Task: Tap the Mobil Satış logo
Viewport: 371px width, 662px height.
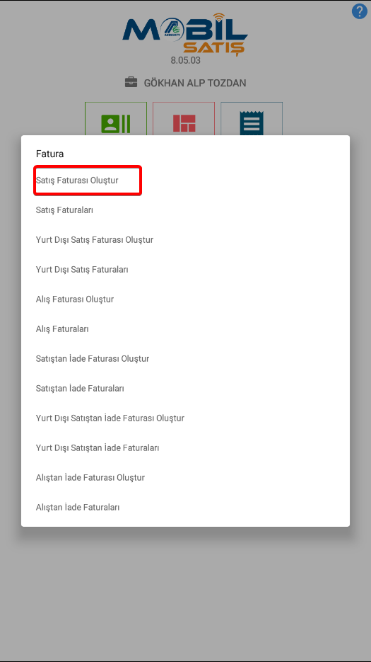Action: [x=185, y=35]
